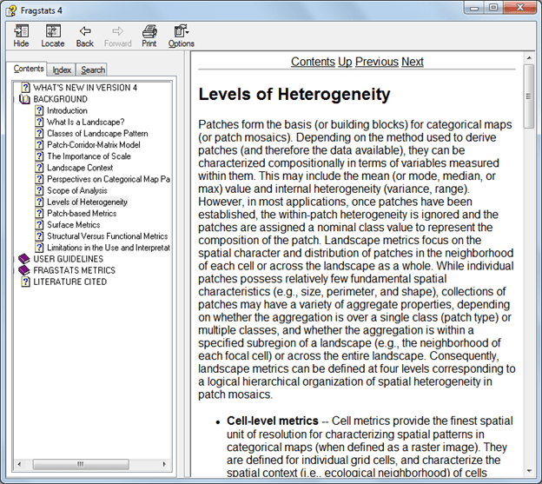This screenshot has height=484, width=542.
Task: Switch to the Search tab
Action: pyautogui.click(x=92, y=70)
